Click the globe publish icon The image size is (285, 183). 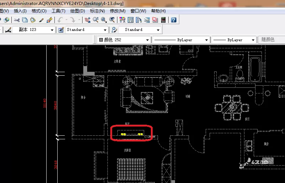(x=6, y=20)
